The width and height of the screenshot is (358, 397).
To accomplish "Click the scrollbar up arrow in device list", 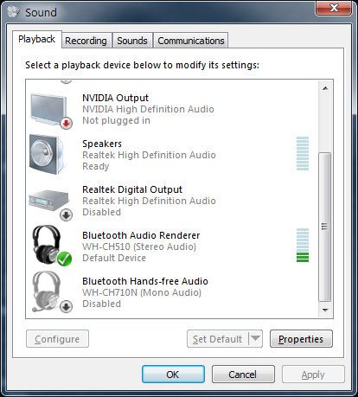I will (325, 88).
